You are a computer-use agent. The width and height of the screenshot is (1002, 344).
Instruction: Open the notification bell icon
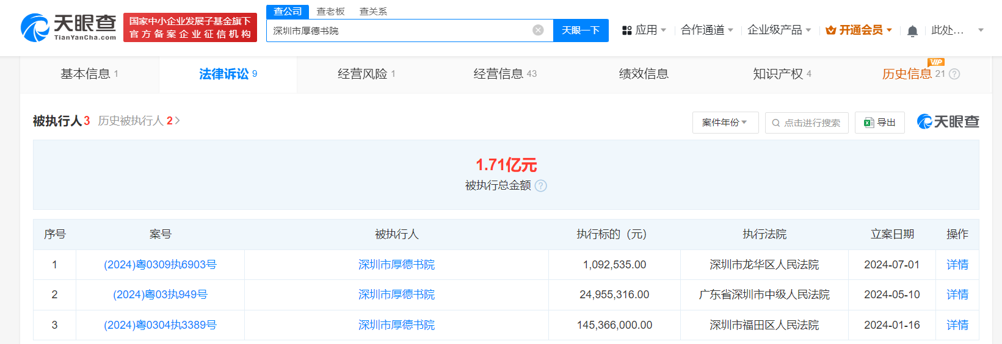(912, 30)
